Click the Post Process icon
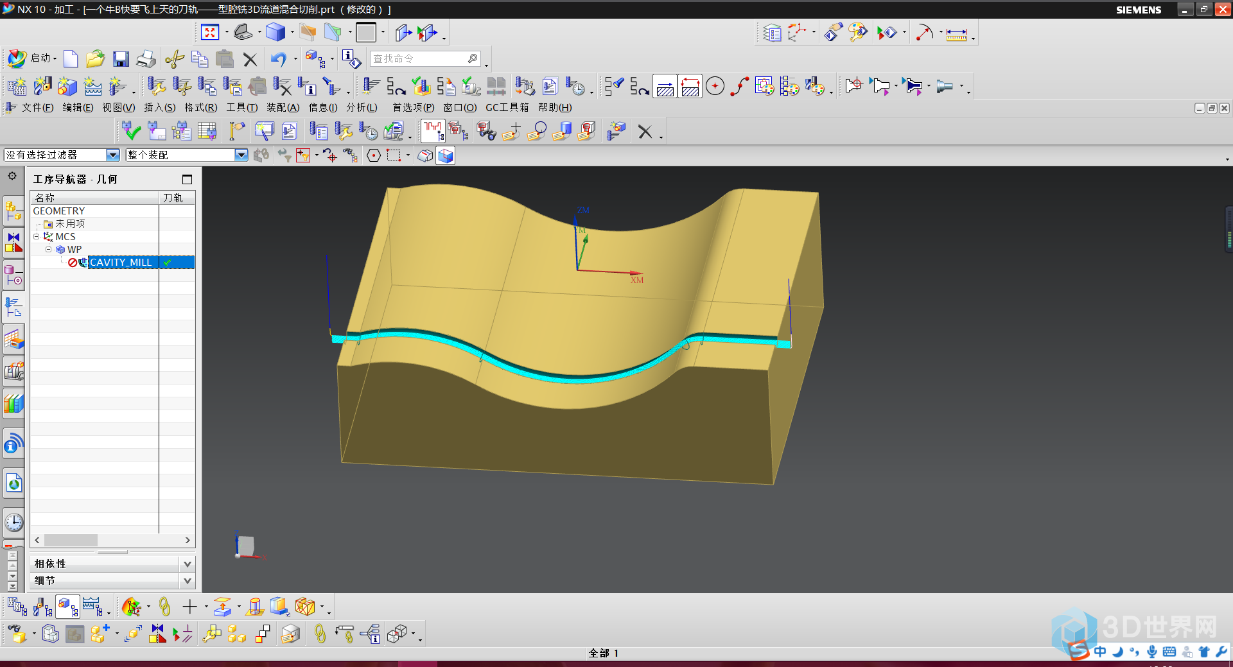The width and height of the screenshot is (1233, 667). tap(525, 86)
